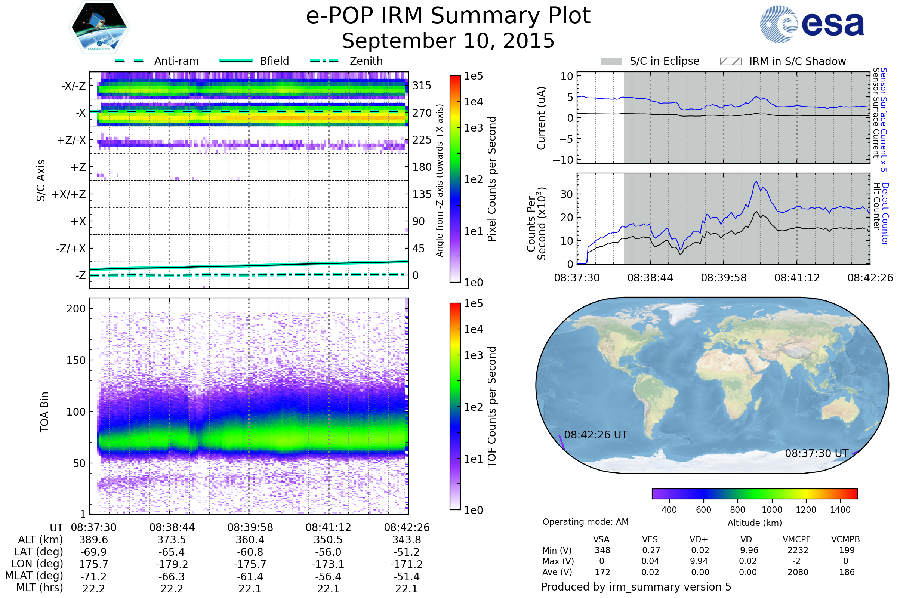Click the CASSIOPE satellite hexagon logo
The height and width of the screenshot is (598, 897).
point(99,27)
